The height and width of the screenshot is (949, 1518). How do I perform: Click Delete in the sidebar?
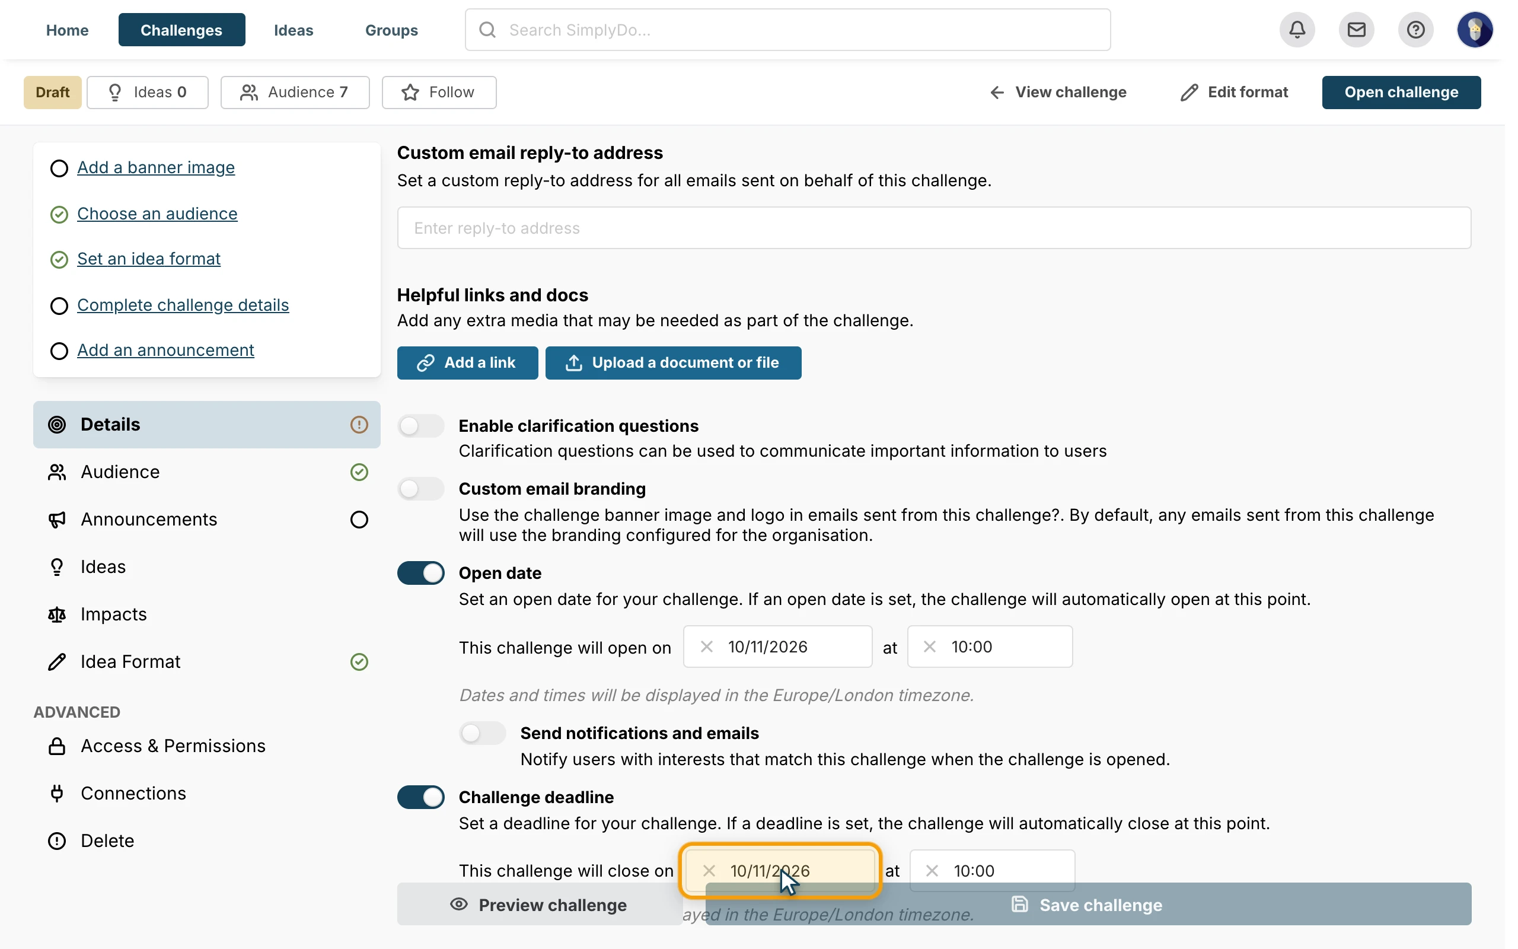[x=206, y=841]
